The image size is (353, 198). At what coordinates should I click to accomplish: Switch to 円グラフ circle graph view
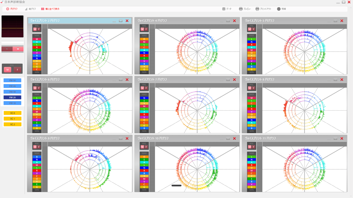pos(12,9)
